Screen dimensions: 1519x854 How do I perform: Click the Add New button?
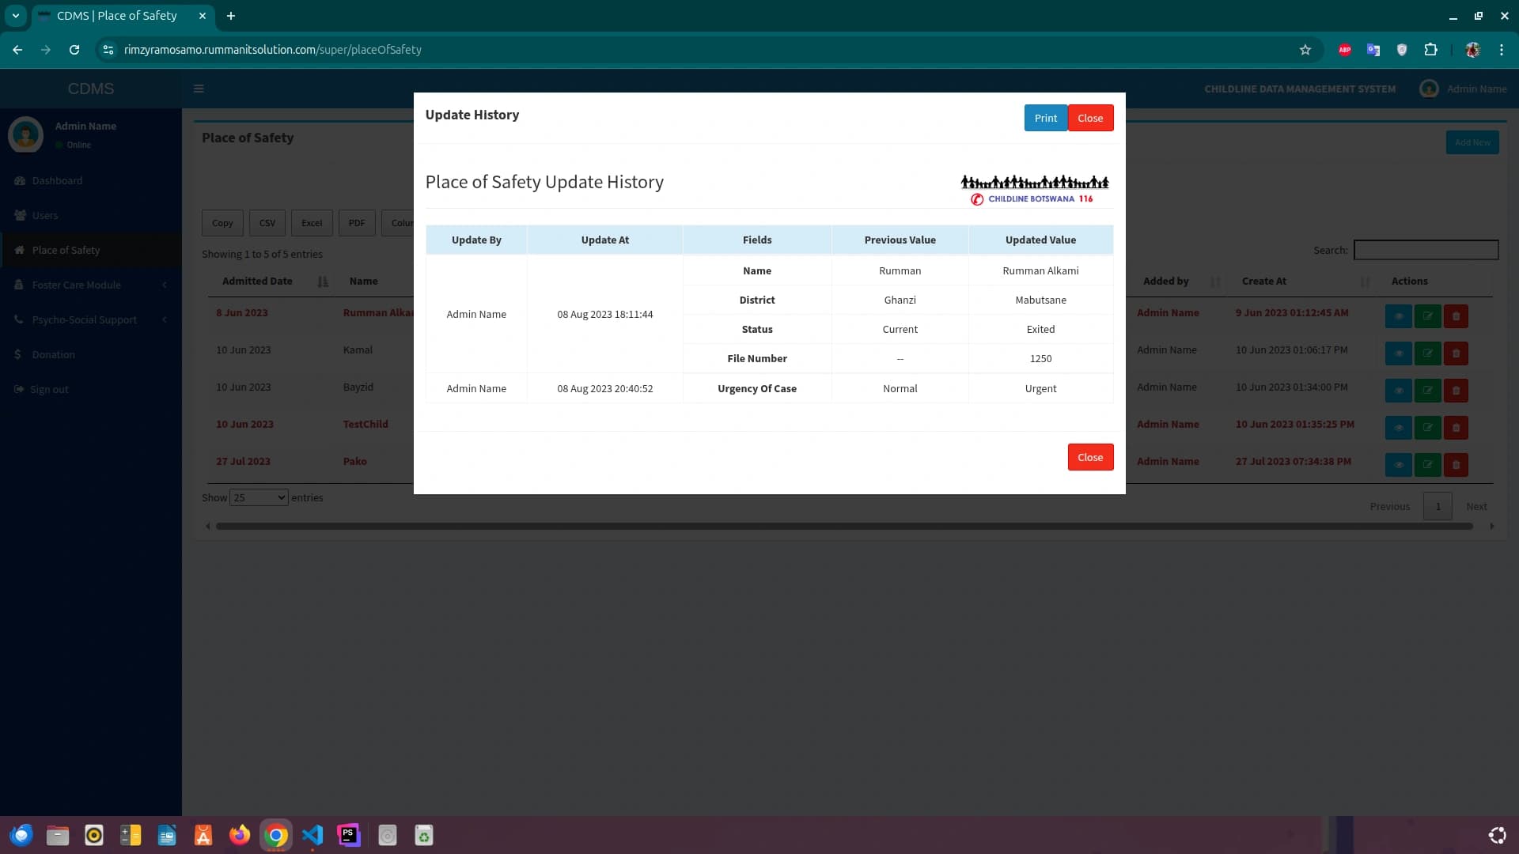[1472, 142]
